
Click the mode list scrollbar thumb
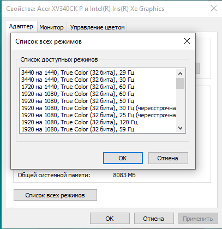coord(180,83)
